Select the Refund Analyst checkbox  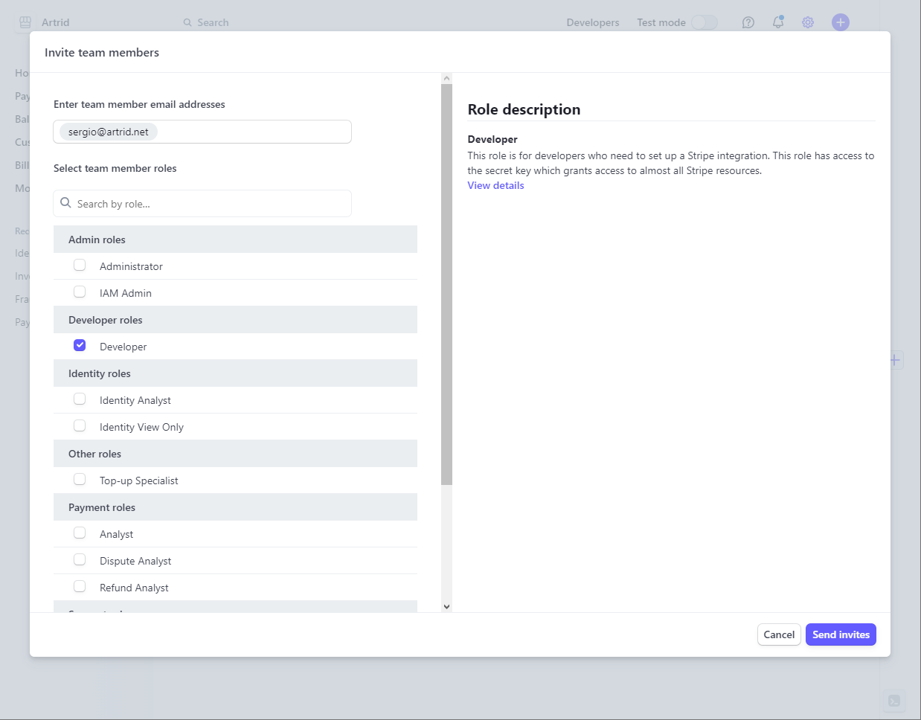pyautogui.click(x=80, y=586)
